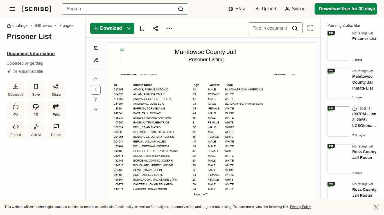Image resolution: width=384 pixels, height=215 pixels.
Task: Toggle thumbs up rating for document
Action: click(16, 110)
